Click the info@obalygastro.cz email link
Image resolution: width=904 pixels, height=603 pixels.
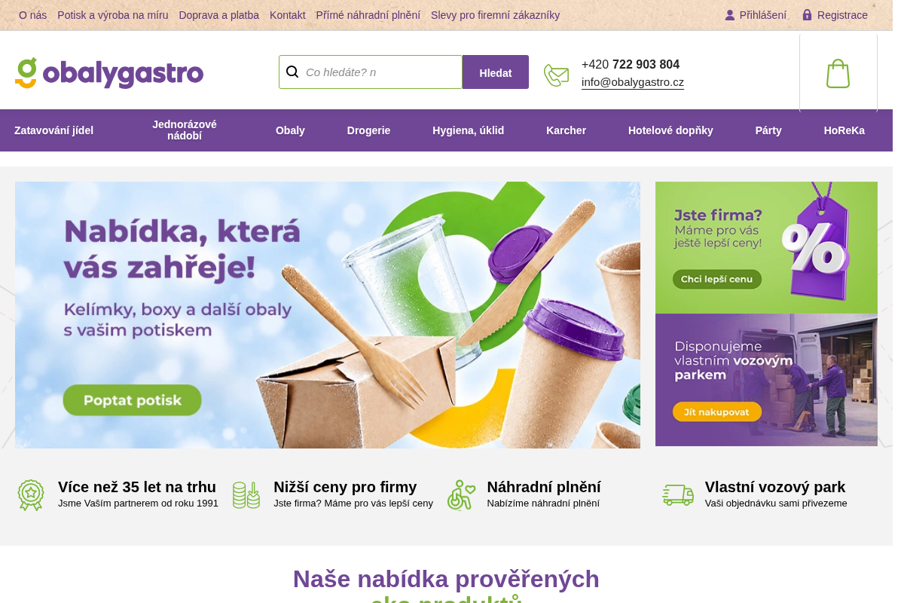(x=633, y=82)
